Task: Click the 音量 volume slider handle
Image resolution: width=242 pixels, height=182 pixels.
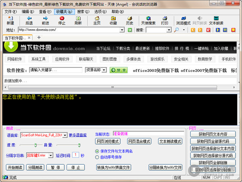Action: click(x=79, y=145)
